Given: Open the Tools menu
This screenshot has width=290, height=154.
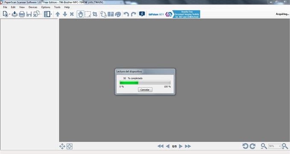Looking at the screenshot, I should (57, 7).
